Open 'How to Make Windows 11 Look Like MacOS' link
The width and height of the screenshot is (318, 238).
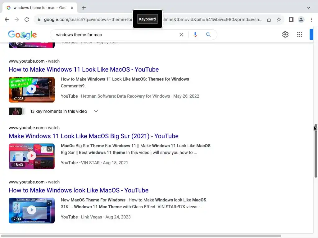[84, 69]
